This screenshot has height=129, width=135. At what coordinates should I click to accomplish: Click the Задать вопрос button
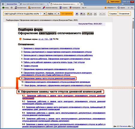[x=114, y=2]
